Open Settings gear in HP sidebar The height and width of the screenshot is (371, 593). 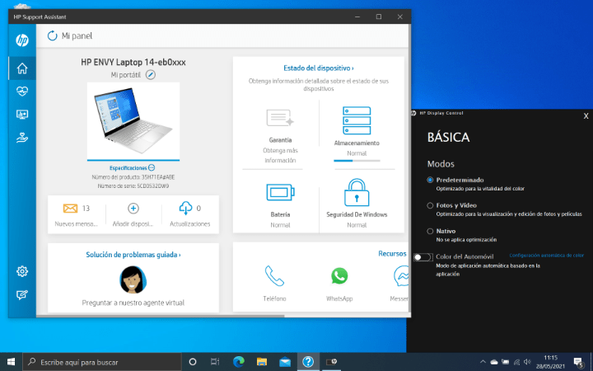coord(22,271)
